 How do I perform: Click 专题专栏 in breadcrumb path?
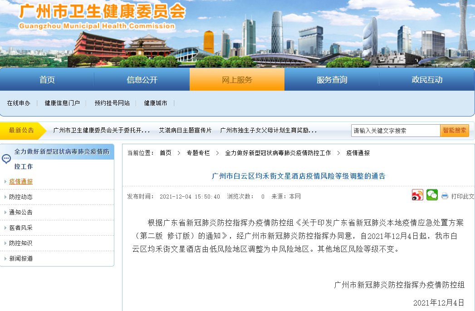tap(198, 153)
